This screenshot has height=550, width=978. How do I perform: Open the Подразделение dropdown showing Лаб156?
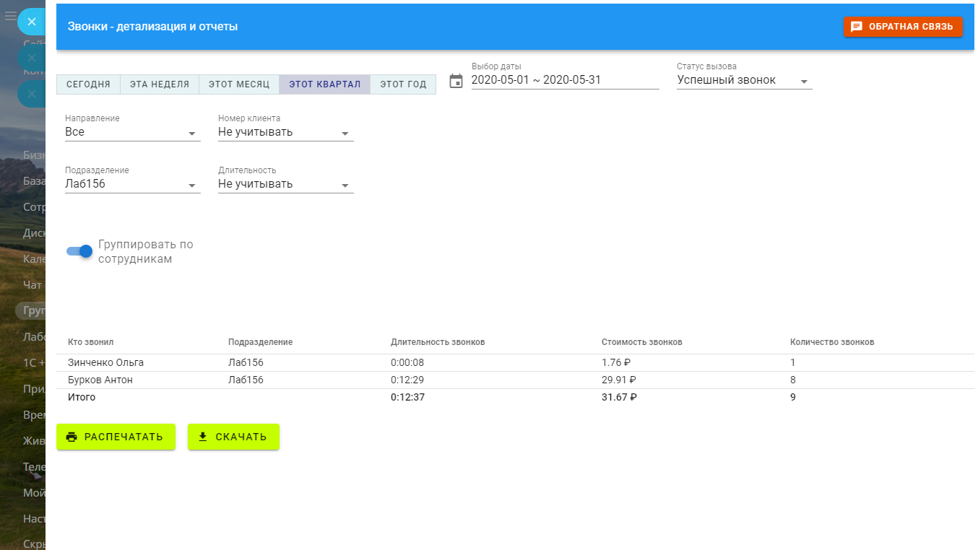(132, 185)
